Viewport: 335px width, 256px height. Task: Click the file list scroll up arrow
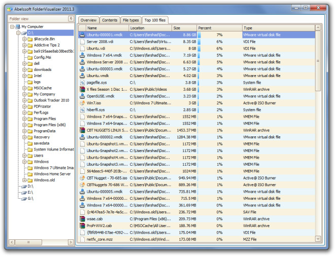[318, 28]
